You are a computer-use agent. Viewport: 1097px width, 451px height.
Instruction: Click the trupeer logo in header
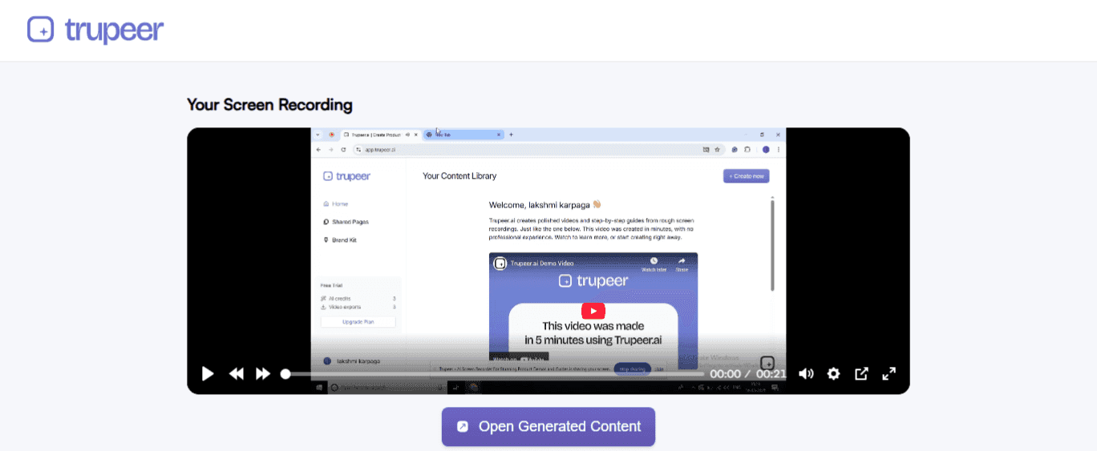[95, 30]
